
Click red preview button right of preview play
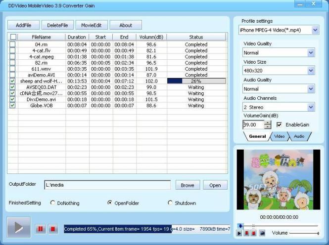pos(246,233)
